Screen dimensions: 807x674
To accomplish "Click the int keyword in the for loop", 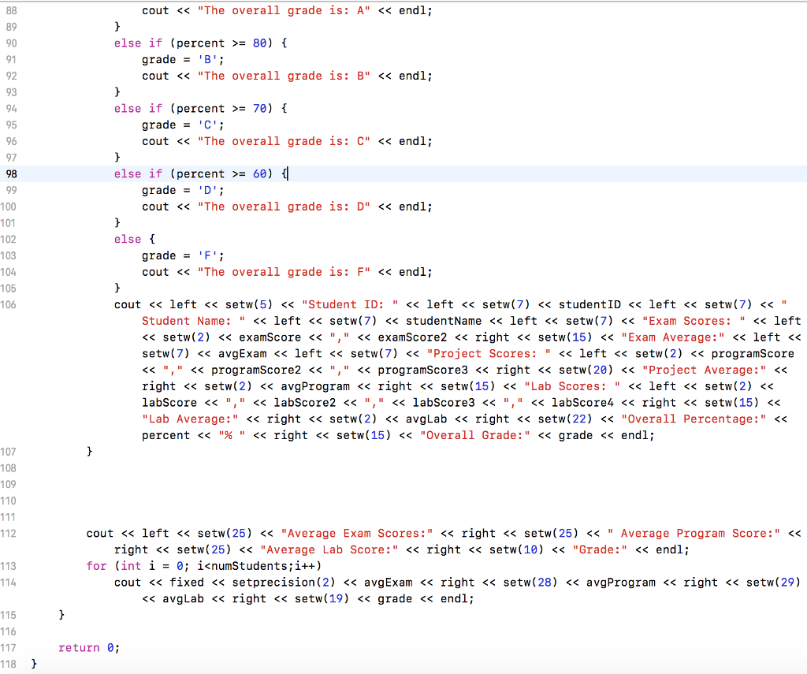I will 132,566.
